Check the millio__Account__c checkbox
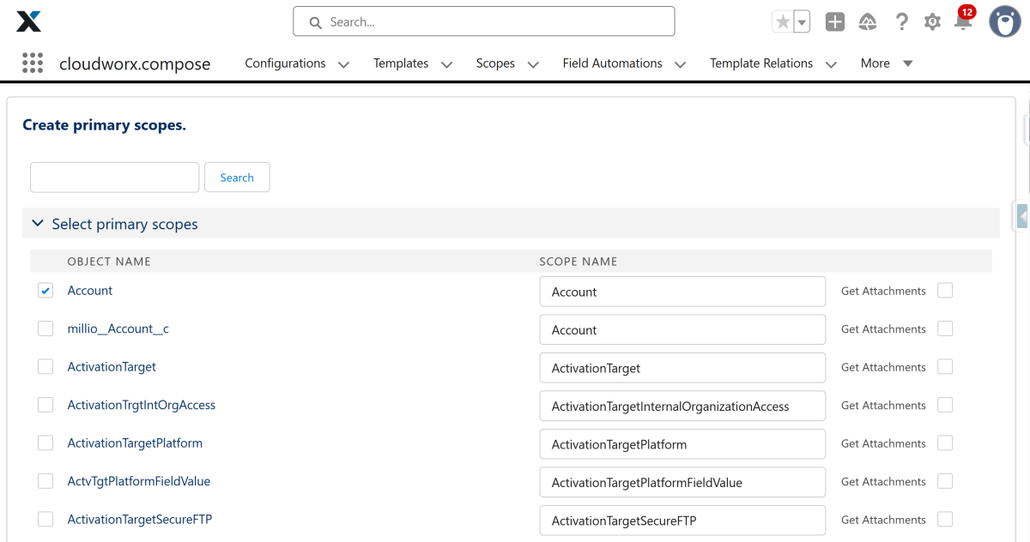 click(45, 328)
